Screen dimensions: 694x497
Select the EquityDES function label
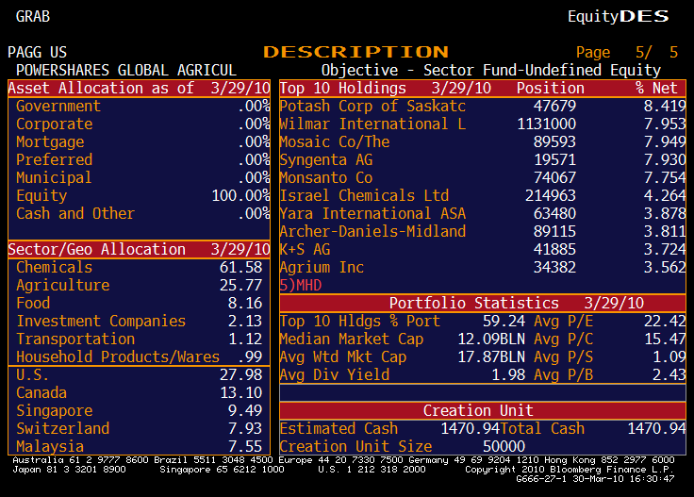[x=618, y=16]
